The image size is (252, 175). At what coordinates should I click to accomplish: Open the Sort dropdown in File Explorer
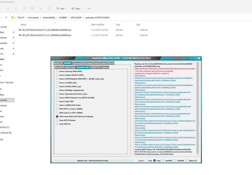[x=61, y=9]
